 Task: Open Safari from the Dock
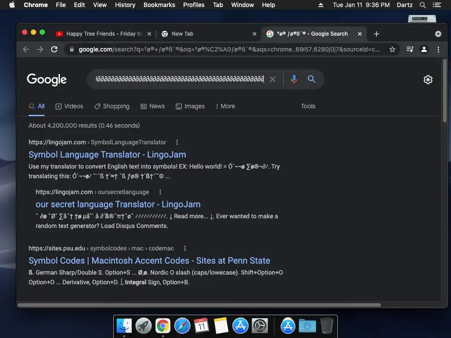coord(182,326)
